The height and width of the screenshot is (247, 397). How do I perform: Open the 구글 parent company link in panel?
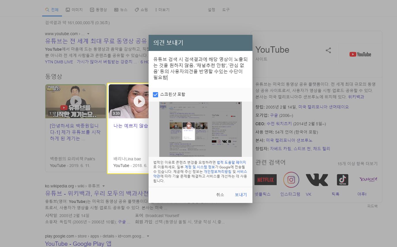click(x=274, y=115)
